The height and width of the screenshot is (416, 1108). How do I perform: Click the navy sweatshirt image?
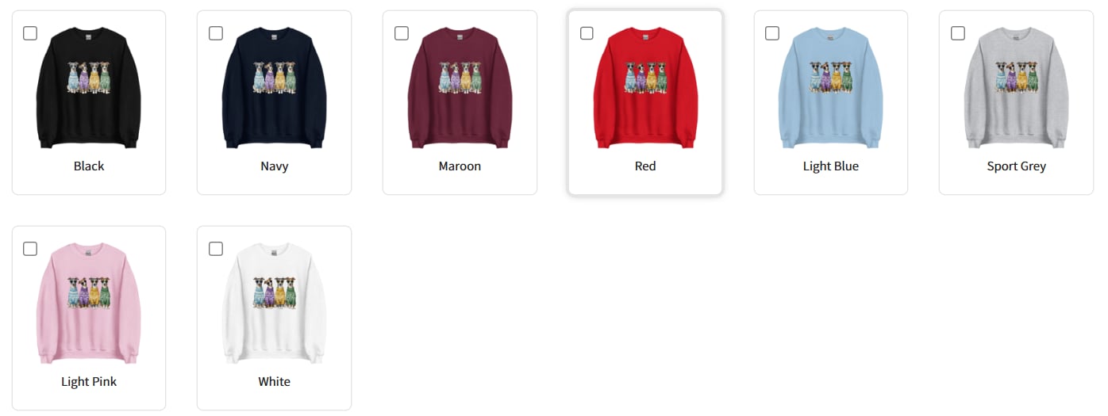coord(274,87)
